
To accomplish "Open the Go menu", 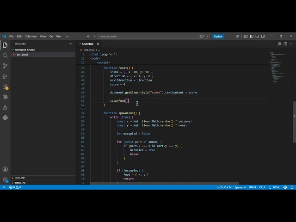I will click(x=51, y=36).
